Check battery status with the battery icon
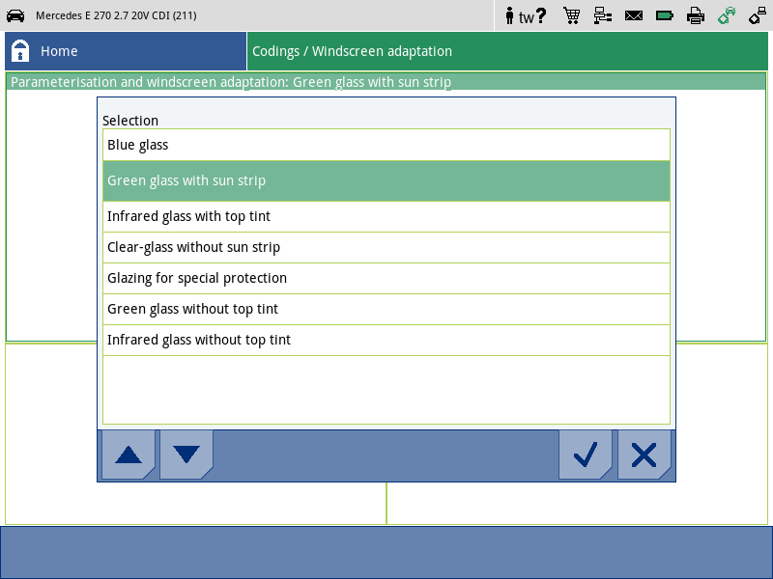The width and height of the screenshot is (773, 579). click(665, 15)
